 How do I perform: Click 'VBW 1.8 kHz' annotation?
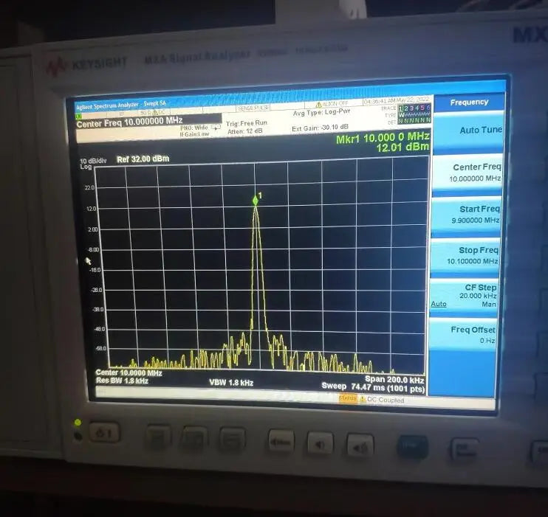(x=231, y=383)
